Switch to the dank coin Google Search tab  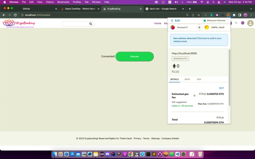165,9
